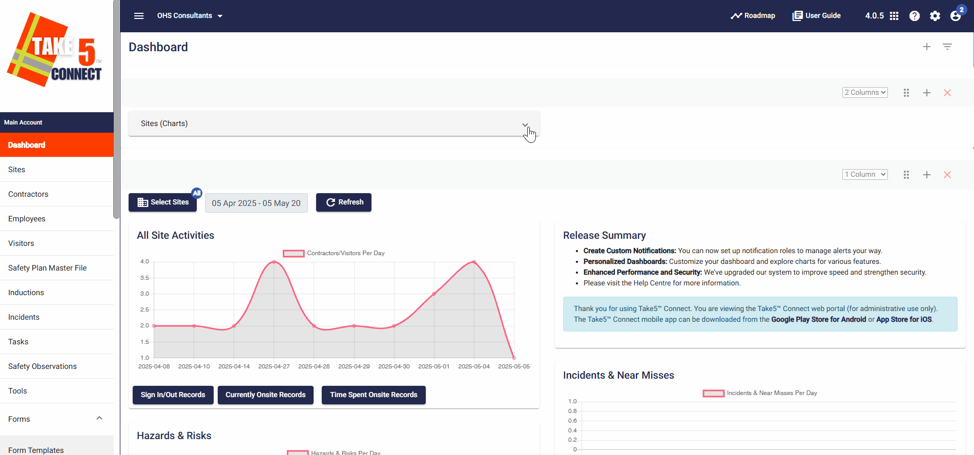Click the add widget plus icon beside Dashboard title
Viewport: 974px width, 455px height.
[x=927, y=47]
